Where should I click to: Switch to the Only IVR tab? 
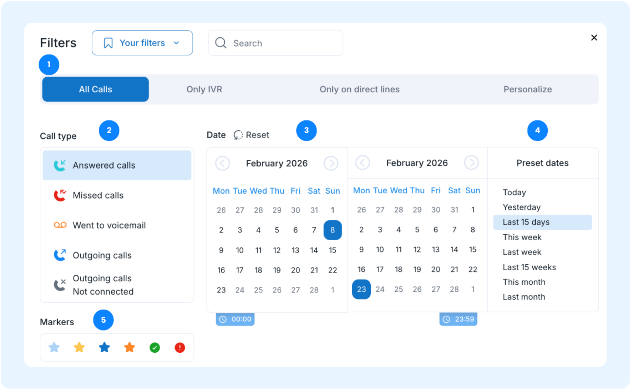tap(204, 89)
